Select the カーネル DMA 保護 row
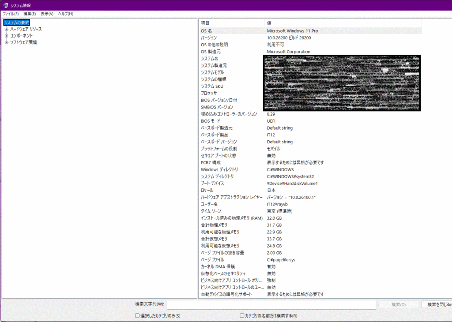The height and width of the screenshot is (322, 452). [x=310, y=266]
